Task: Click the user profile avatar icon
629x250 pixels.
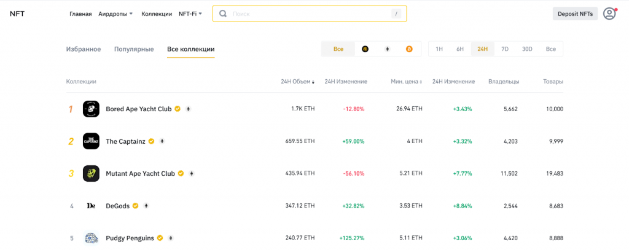Action: 609,14
